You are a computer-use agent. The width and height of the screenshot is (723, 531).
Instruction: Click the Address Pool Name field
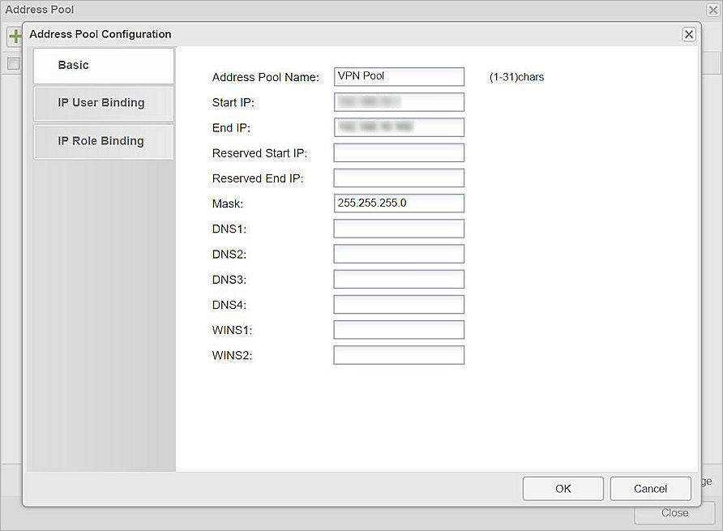[x=399, y=76]
